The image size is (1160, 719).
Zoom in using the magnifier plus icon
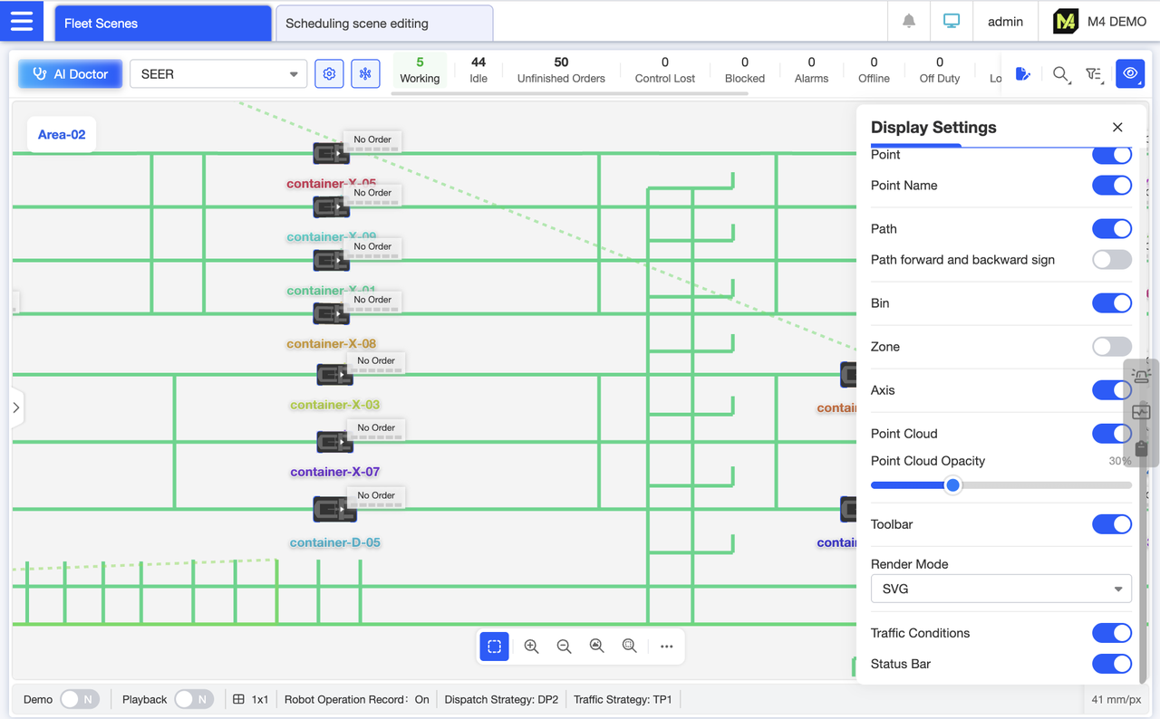[531, 646]
